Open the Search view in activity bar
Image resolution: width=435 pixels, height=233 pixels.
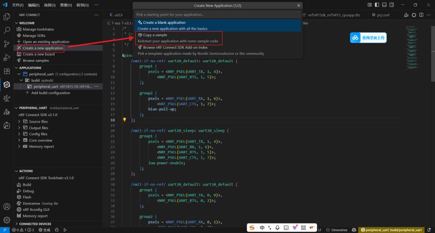[7, 30]
